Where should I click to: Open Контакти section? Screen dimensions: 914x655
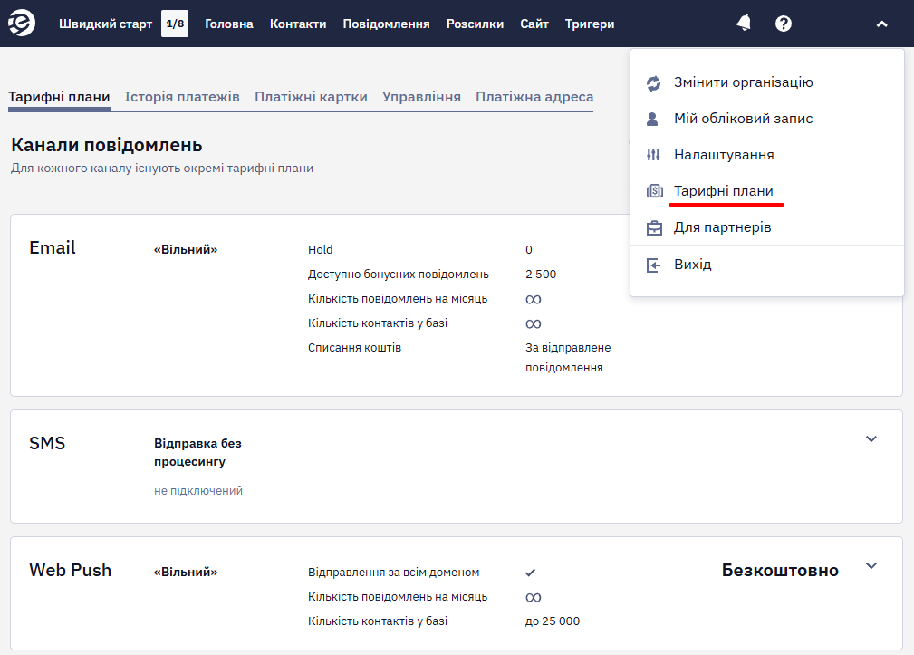(298, 24)
